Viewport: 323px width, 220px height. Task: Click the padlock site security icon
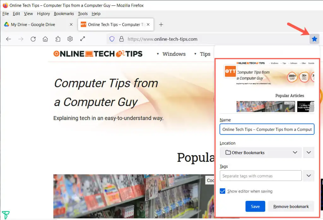(121, 39)
